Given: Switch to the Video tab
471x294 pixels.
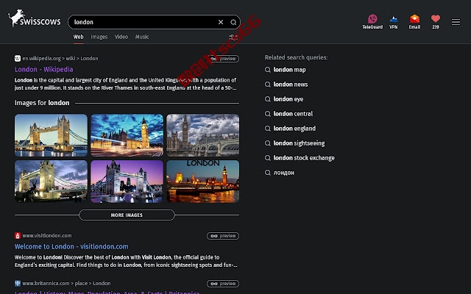Looking at the screenshot, I should [x=121, y=37].
